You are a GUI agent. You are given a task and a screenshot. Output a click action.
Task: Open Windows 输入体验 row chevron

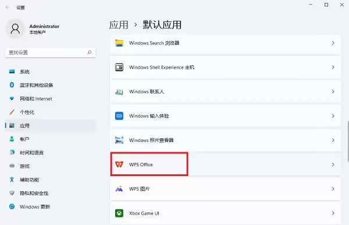(333, 116)
